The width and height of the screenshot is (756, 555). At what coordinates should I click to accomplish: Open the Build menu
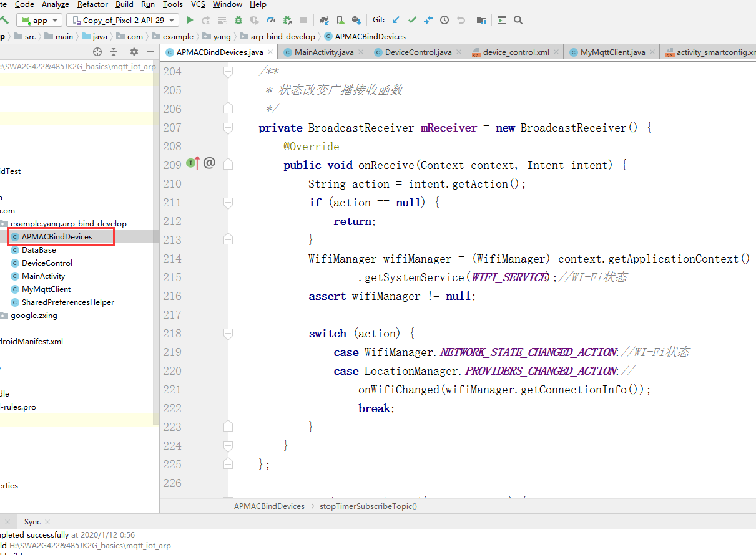[125, 4]
